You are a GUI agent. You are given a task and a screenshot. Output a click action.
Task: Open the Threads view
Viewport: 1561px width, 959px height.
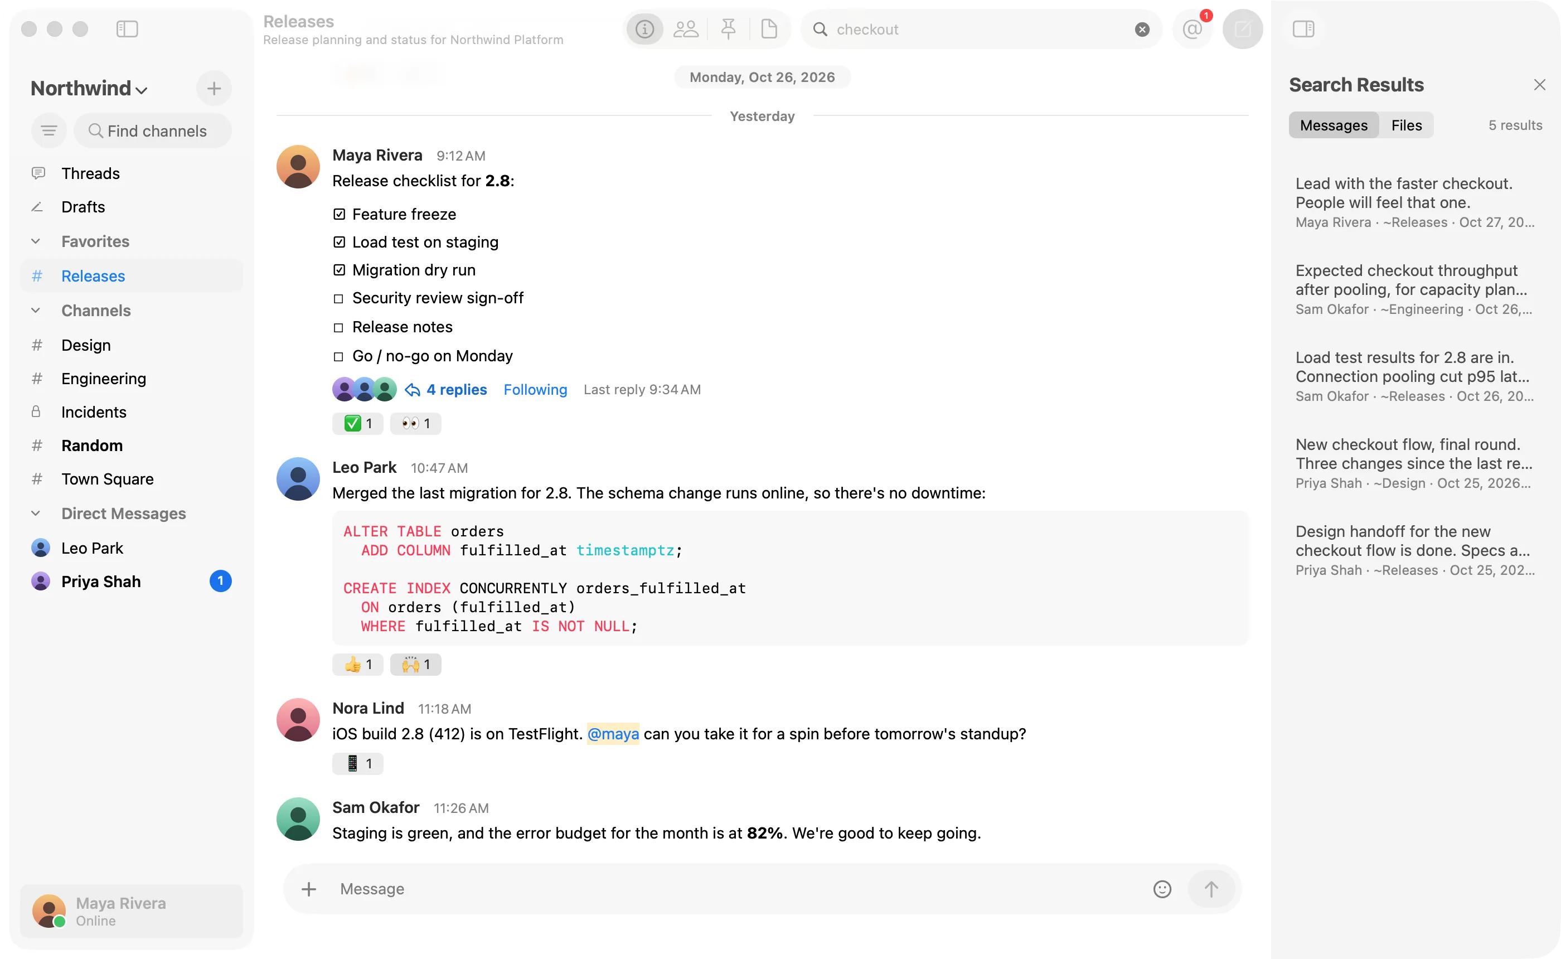[131, 173]
